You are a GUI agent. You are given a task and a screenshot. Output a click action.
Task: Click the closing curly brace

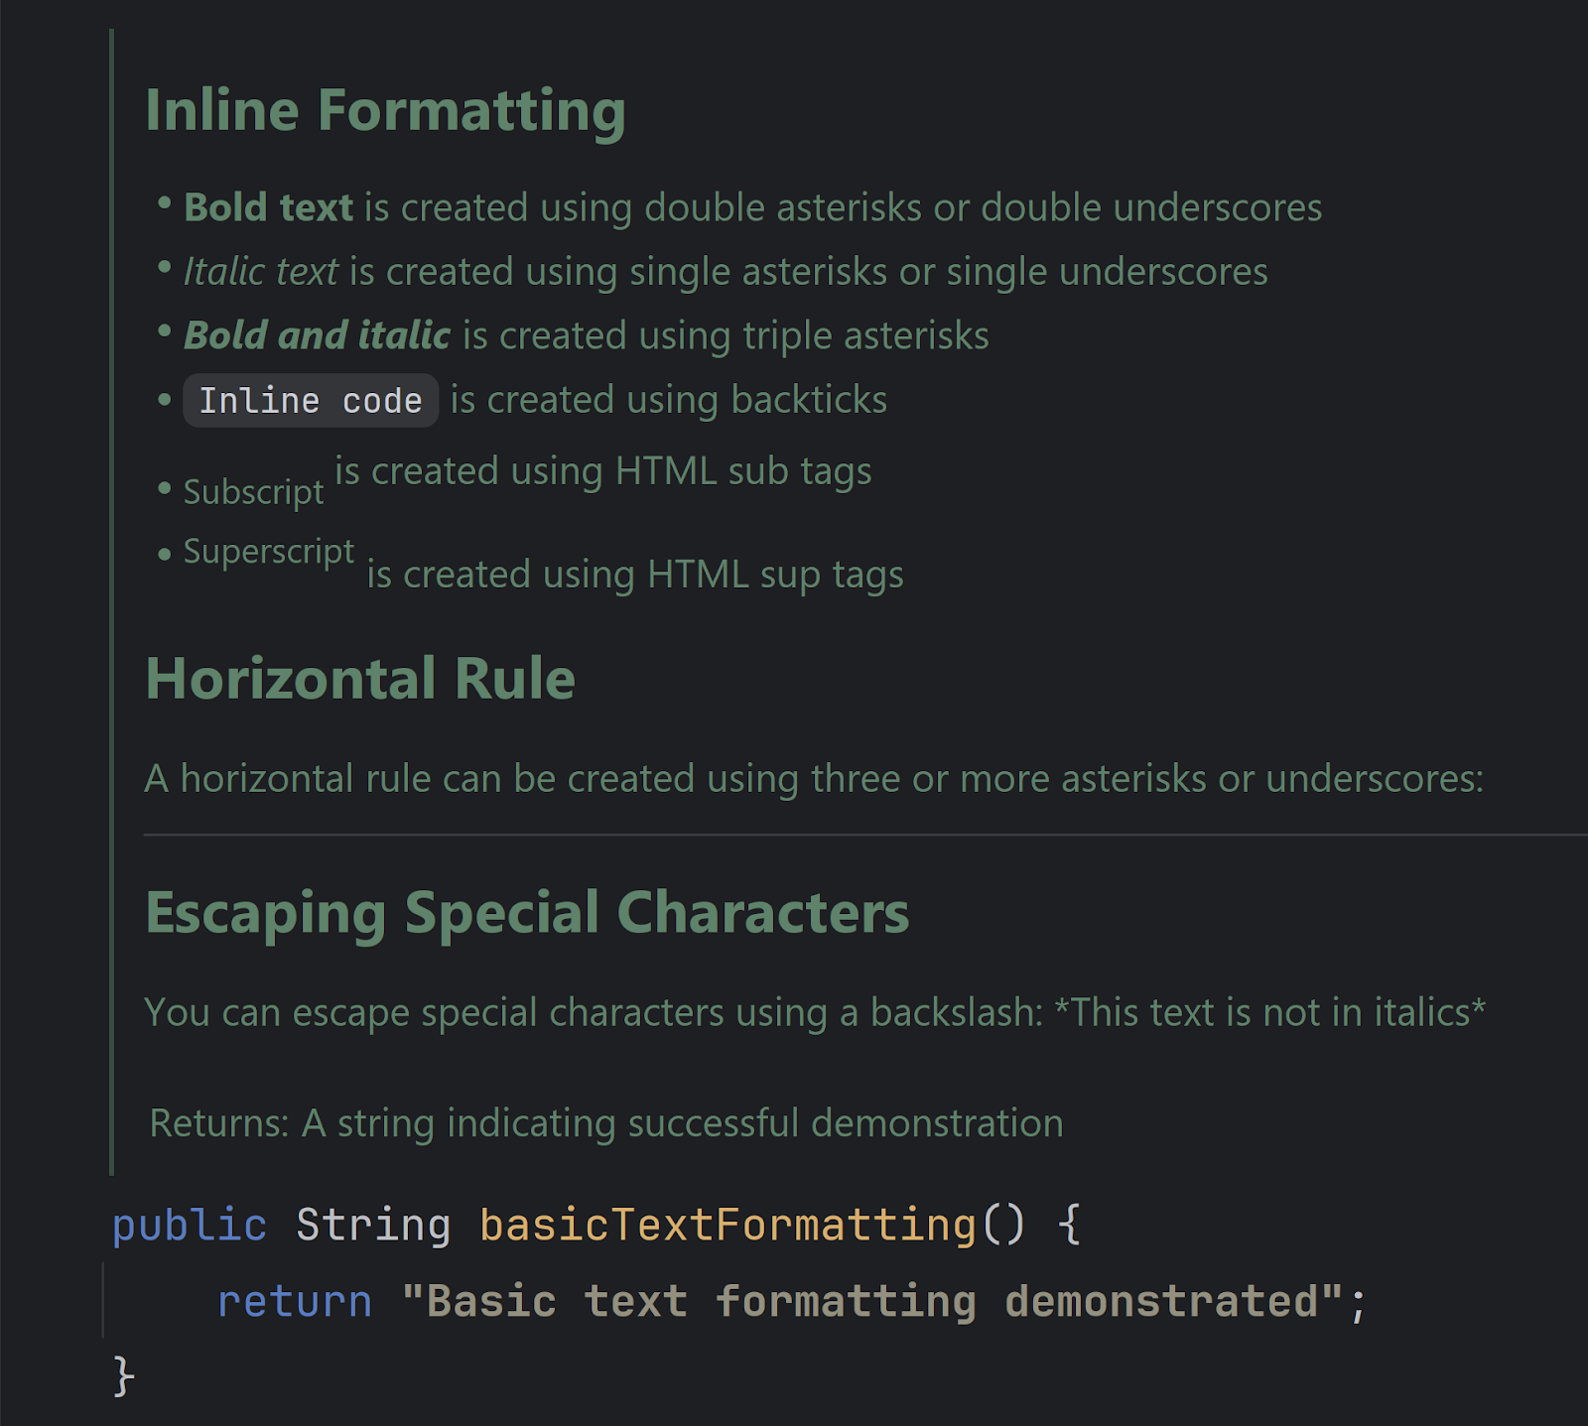tap(124, 1376)
